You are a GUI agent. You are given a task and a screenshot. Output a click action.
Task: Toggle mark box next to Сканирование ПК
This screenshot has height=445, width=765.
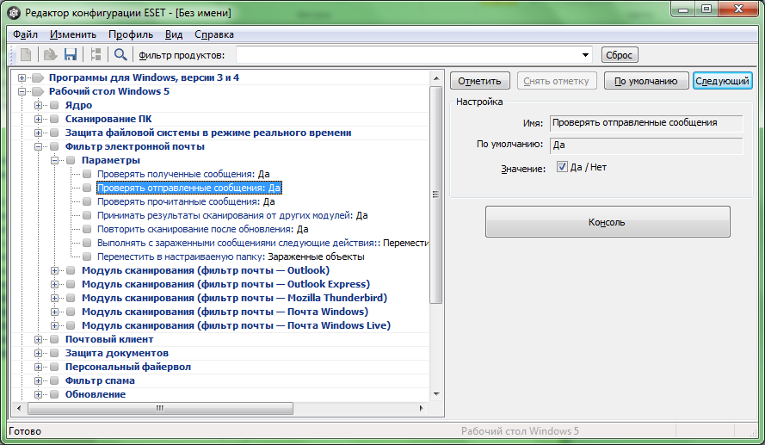click(55, 119)
